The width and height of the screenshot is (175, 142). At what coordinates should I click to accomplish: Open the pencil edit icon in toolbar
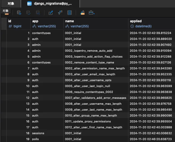[51, 13]
